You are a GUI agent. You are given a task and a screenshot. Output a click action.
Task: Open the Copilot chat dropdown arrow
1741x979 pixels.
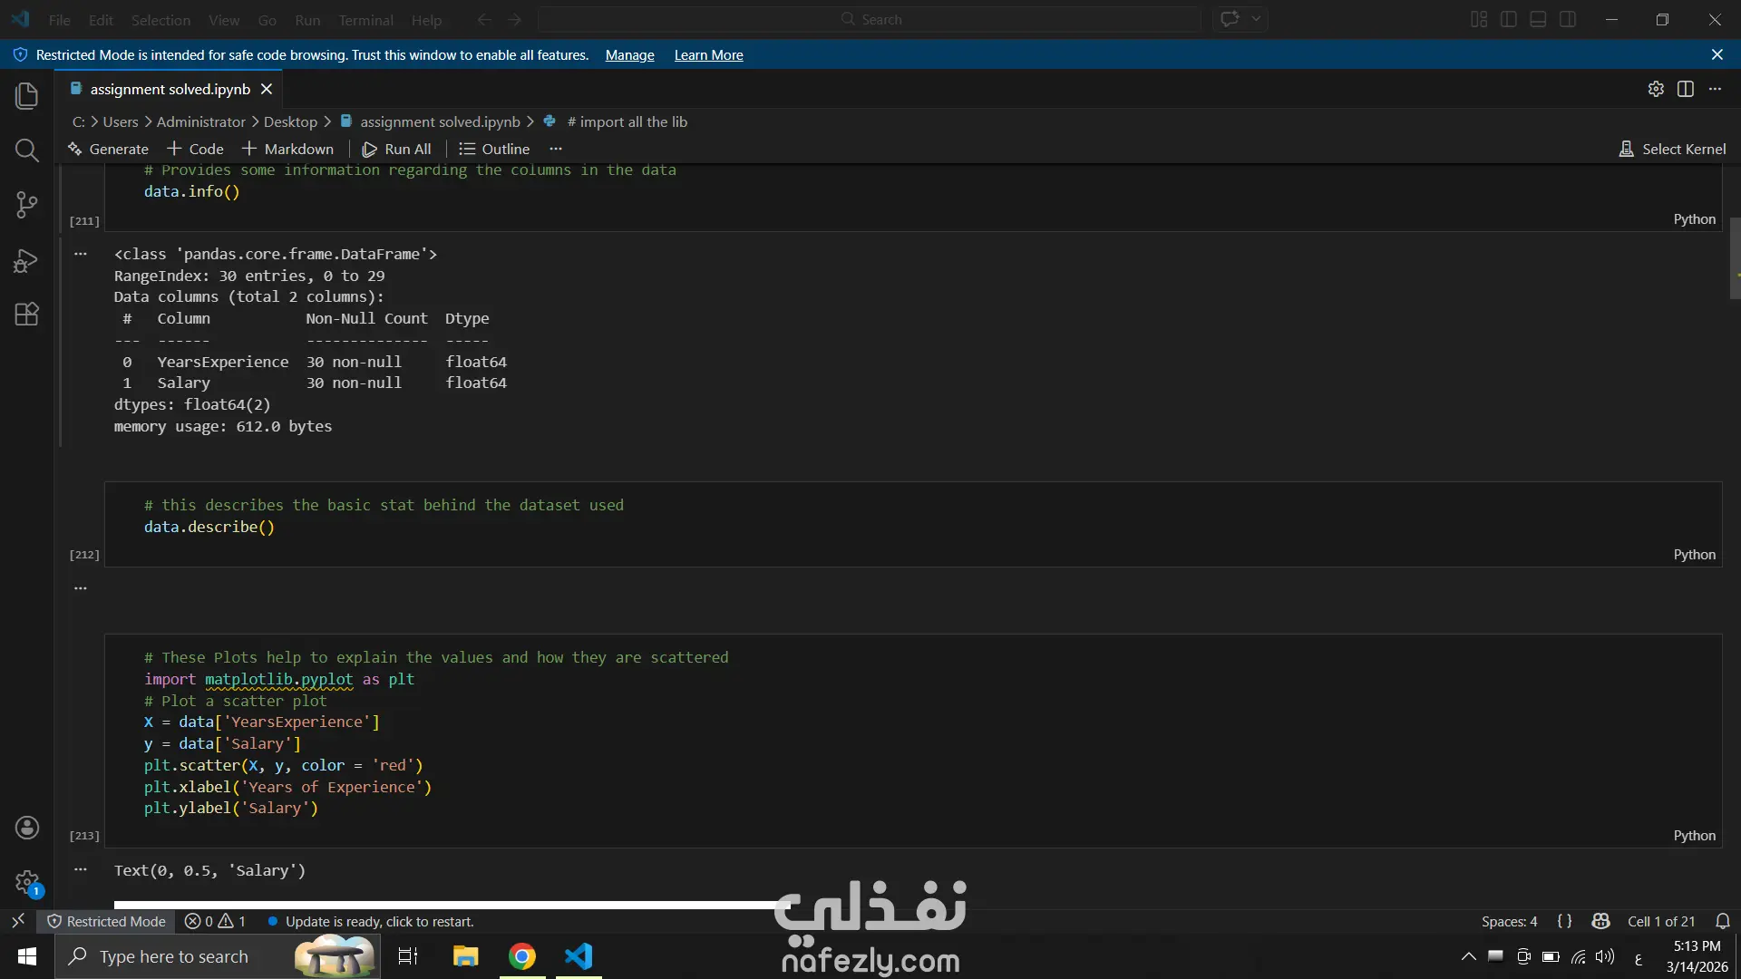(1256, 19)
